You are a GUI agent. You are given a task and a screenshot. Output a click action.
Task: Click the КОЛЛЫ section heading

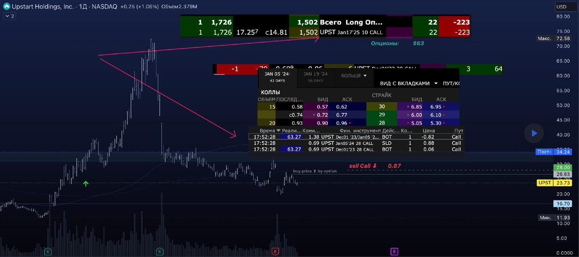click(271, 92)
